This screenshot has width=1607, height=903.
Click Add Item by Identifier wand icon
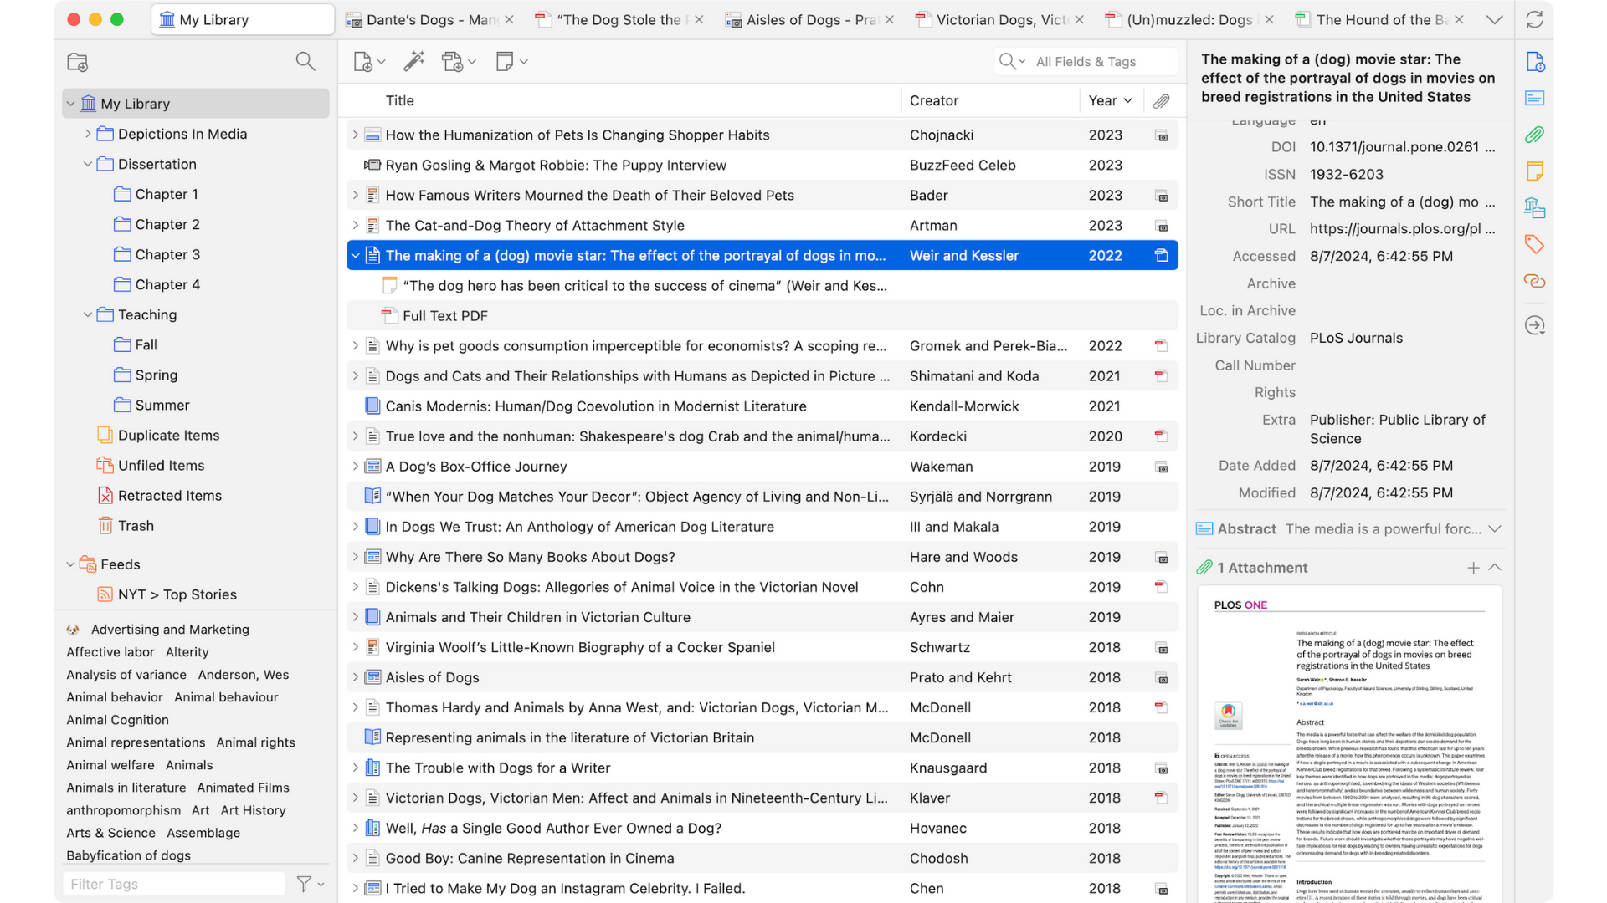point(413,61)
